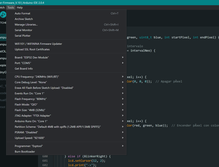Click the Start Debugging icon in the toolbar
The width and height of the screenshot is (219, 167).
(x=3, y=14)
